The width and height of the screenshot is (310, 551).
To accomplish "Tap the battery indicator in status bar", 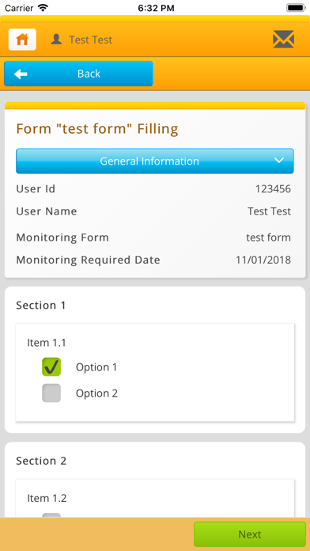I will coord(296,8).
